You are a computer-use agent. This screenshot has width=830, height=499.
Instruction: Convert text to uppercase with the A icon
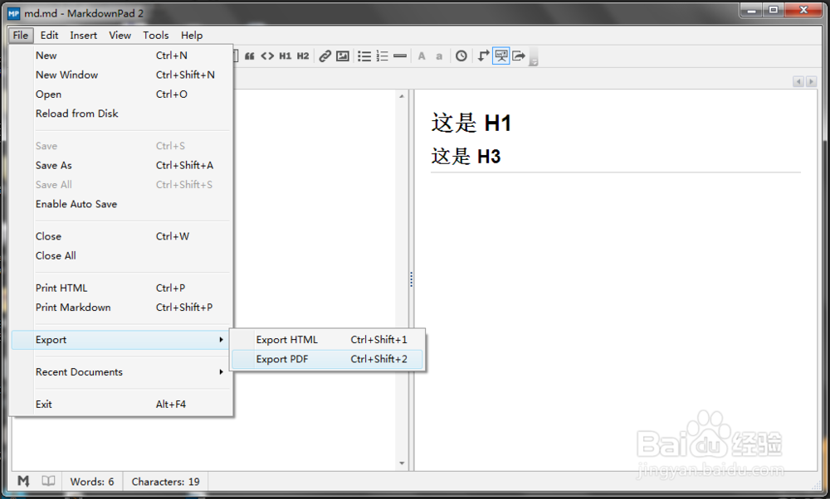pos(422,56)
